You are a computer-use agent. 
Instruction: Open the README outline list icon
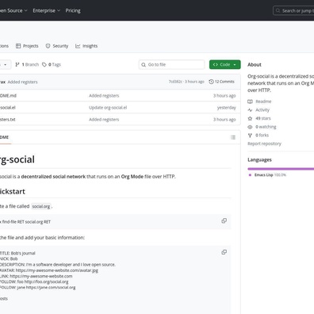coord(233,137)
